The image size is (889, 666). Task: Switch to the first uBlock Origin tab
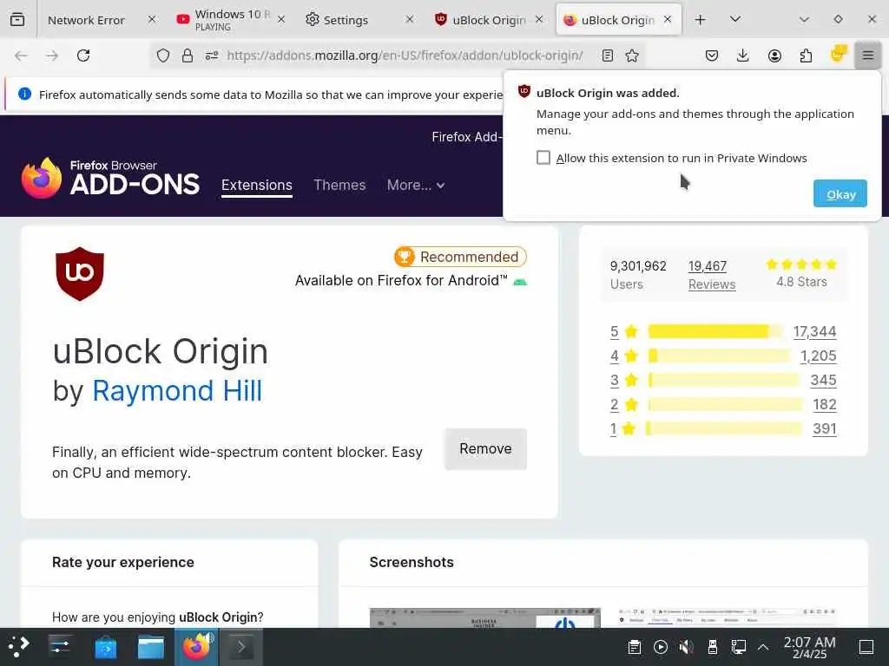tap(489, 20)
